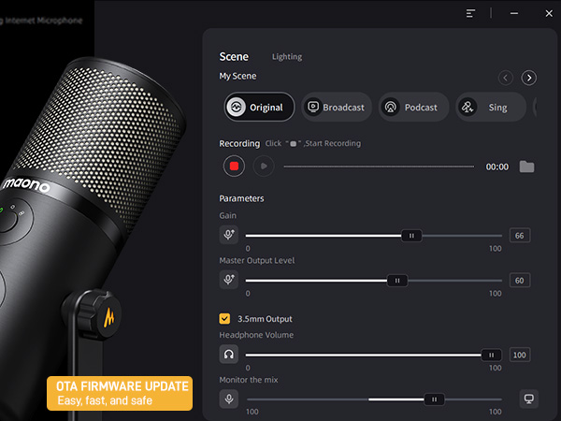Adjust the Master Output Level slider handle
The image size is (561, 421).
(397, 281)
